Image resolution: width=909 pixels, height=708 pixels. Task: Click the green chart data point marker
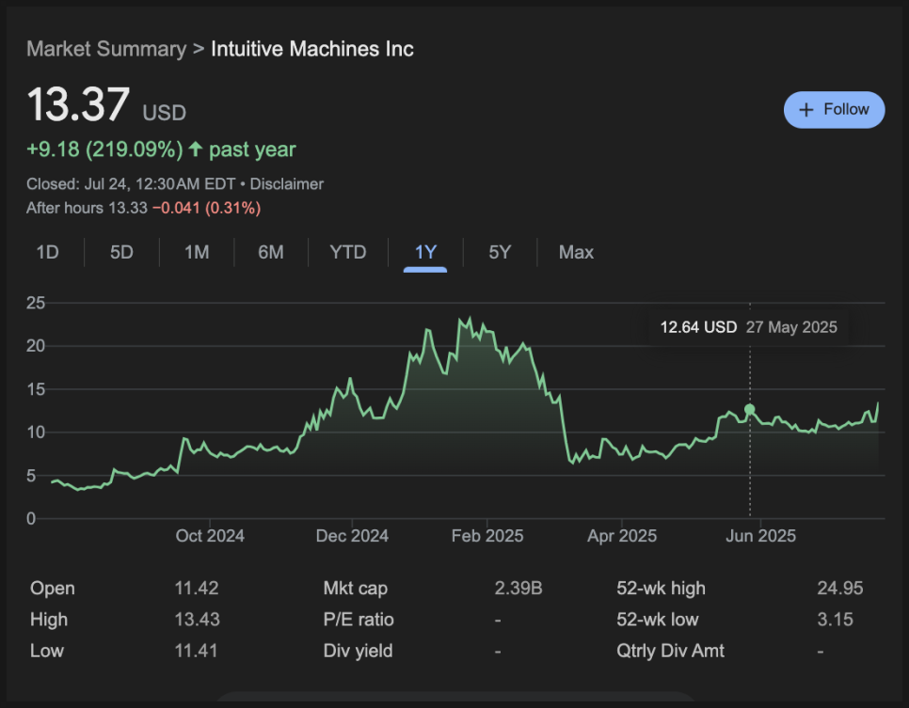point(750,410)
